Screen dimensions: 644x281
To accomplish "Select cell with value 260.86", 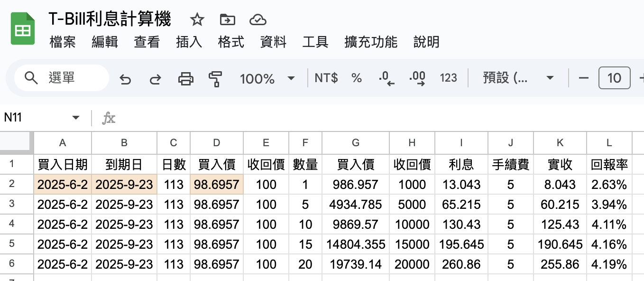I will (461, 264).
